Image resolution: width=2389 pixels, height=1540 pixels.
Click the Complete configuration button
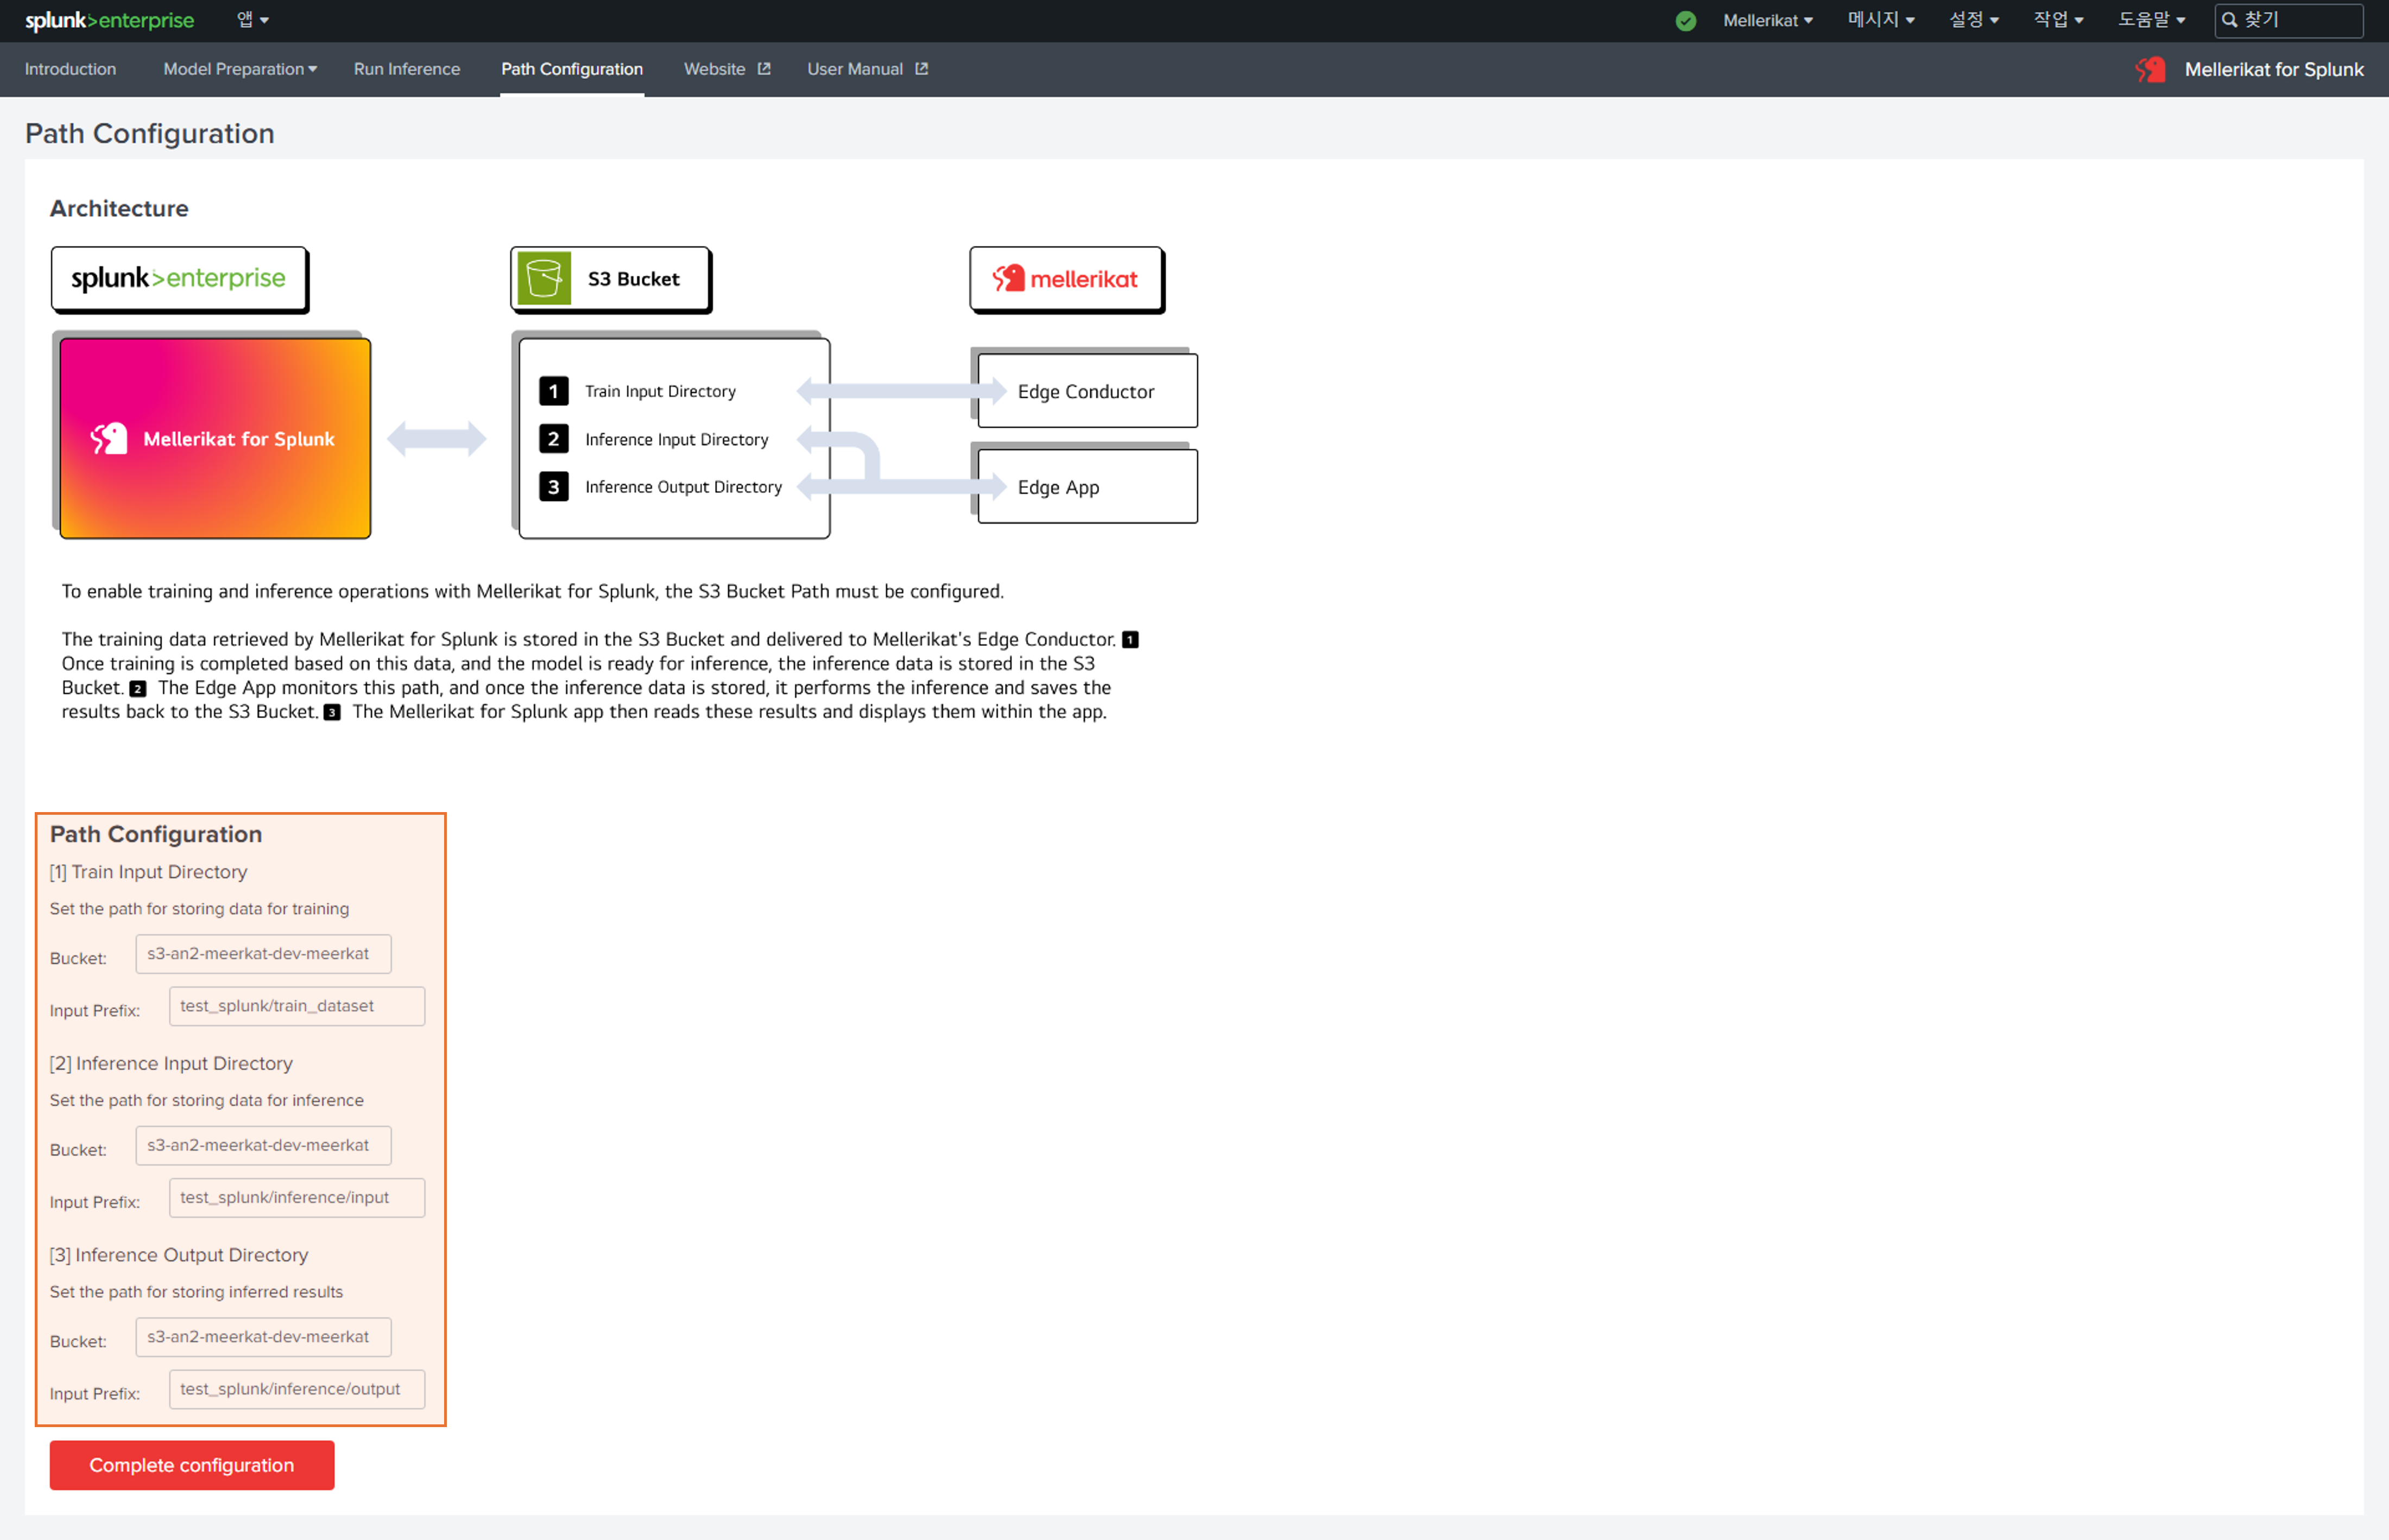click(192, 1465)
